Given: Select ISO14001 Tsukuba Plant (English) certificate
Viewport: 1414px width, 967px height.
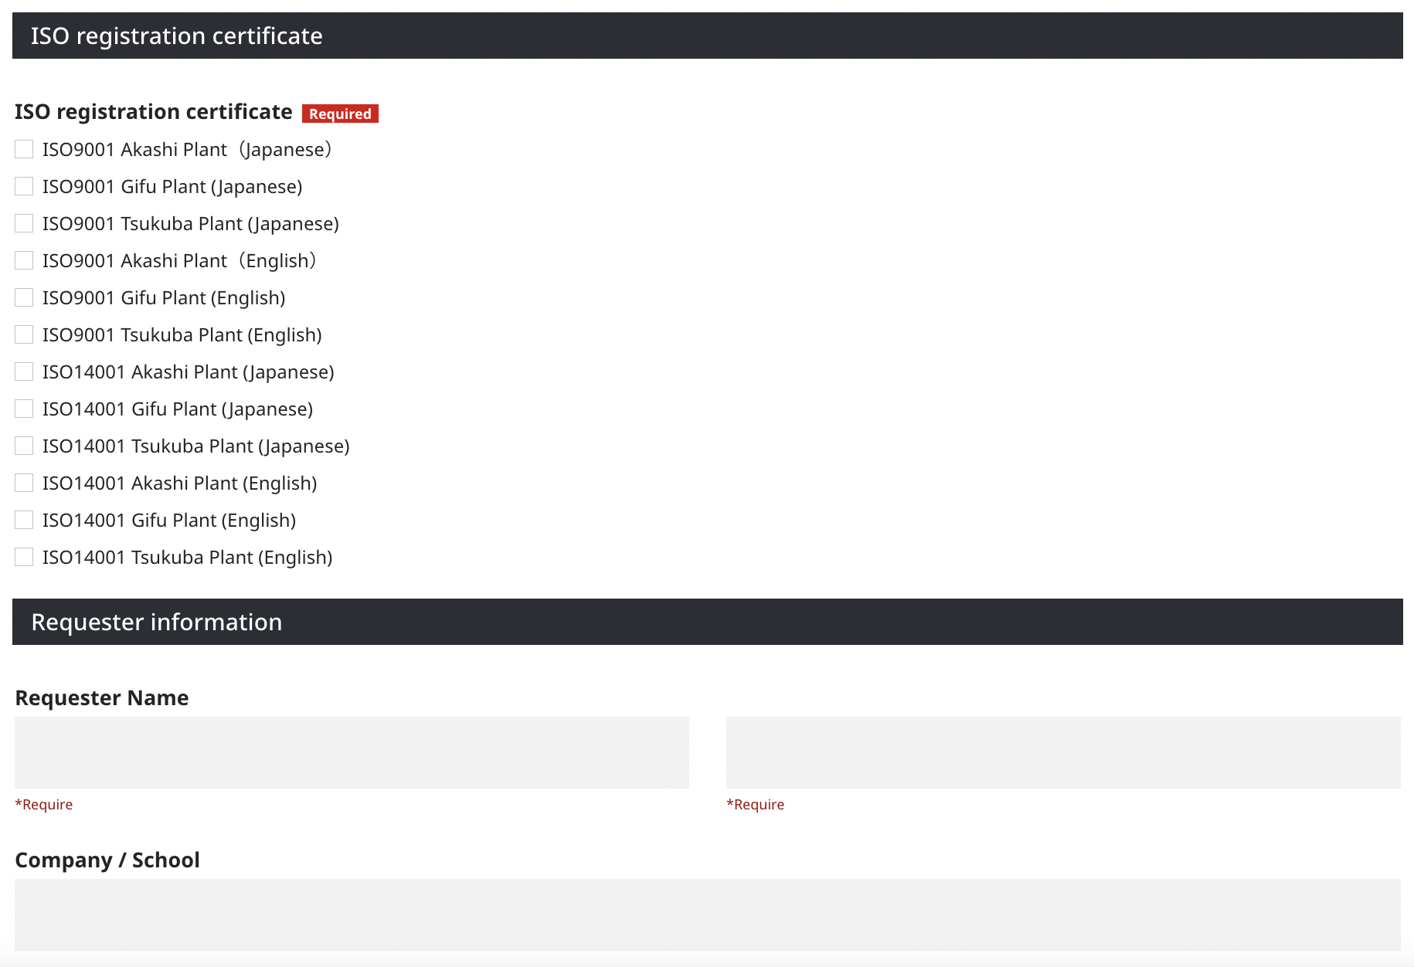Looking at the screenshot, I should tap(23, 556).
